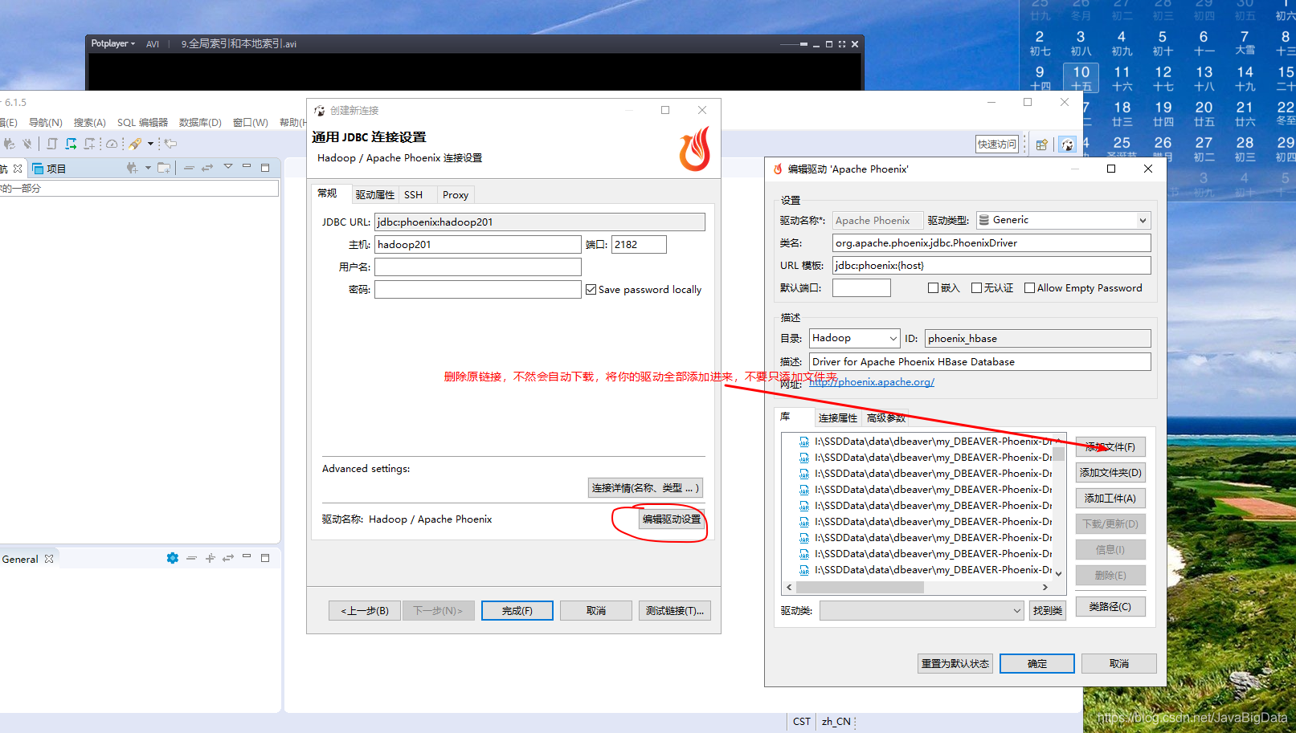The width and height of the screenshot is (1296, 733).
Task: Click the blue new SQL script icon
Action: coord(71,144)
